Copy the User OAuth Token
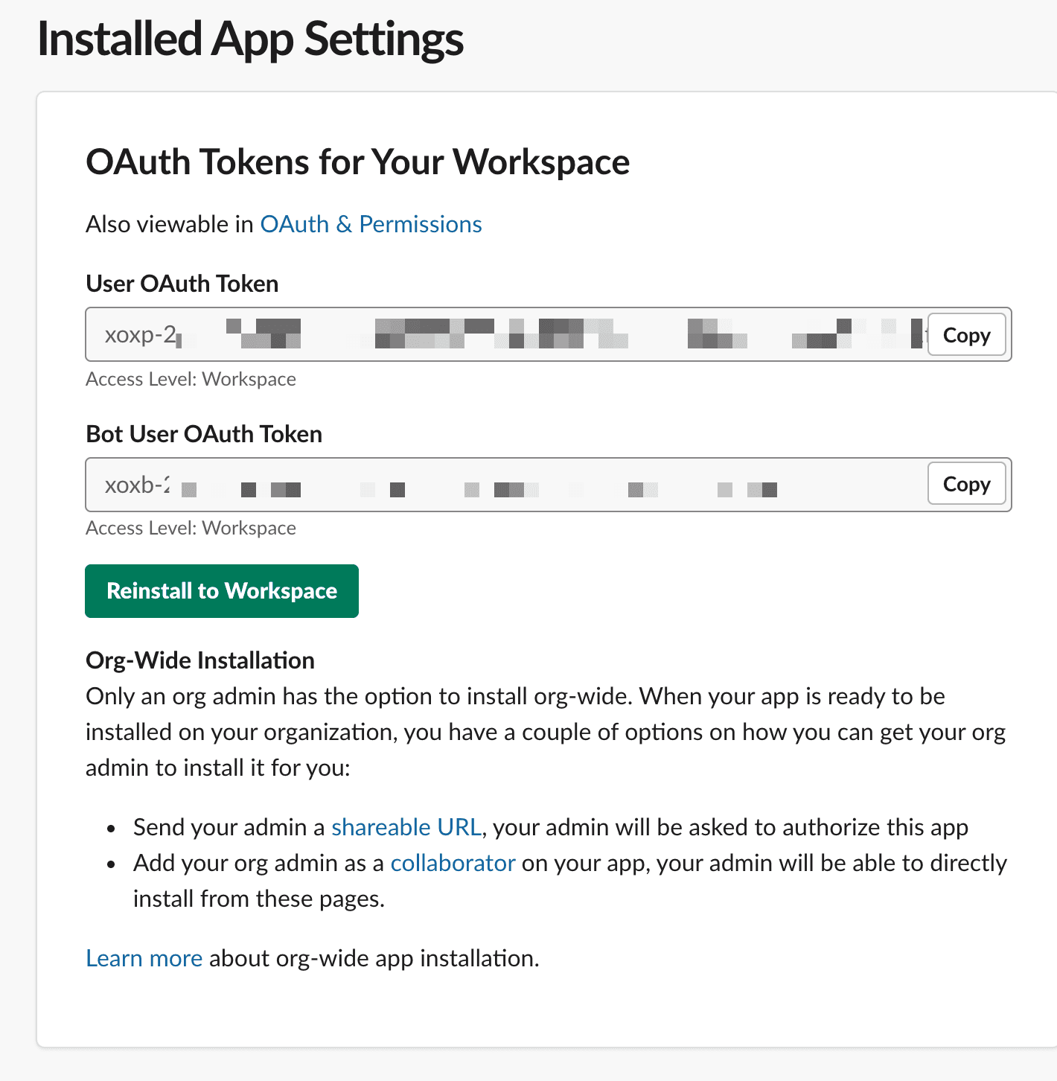This screenshot has height=1081, width=1057. (966, 335)
